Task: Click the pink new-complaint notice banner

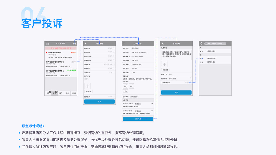Action: tap(61, 48)
